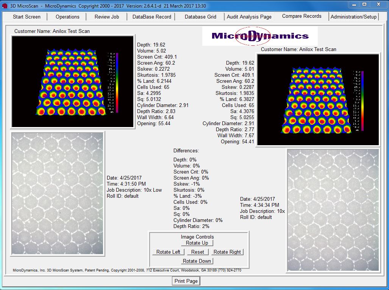Screen dimensions: 389x290
Task: Click the MicroDynamics copyright footer text
Action: [127, 270]
